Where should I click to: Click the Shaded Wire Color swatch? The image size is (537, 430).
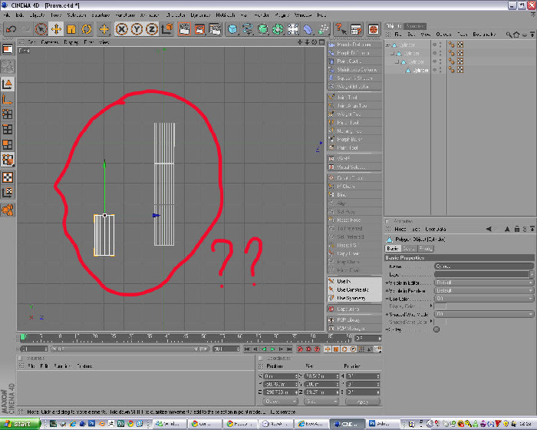(440, 322)
